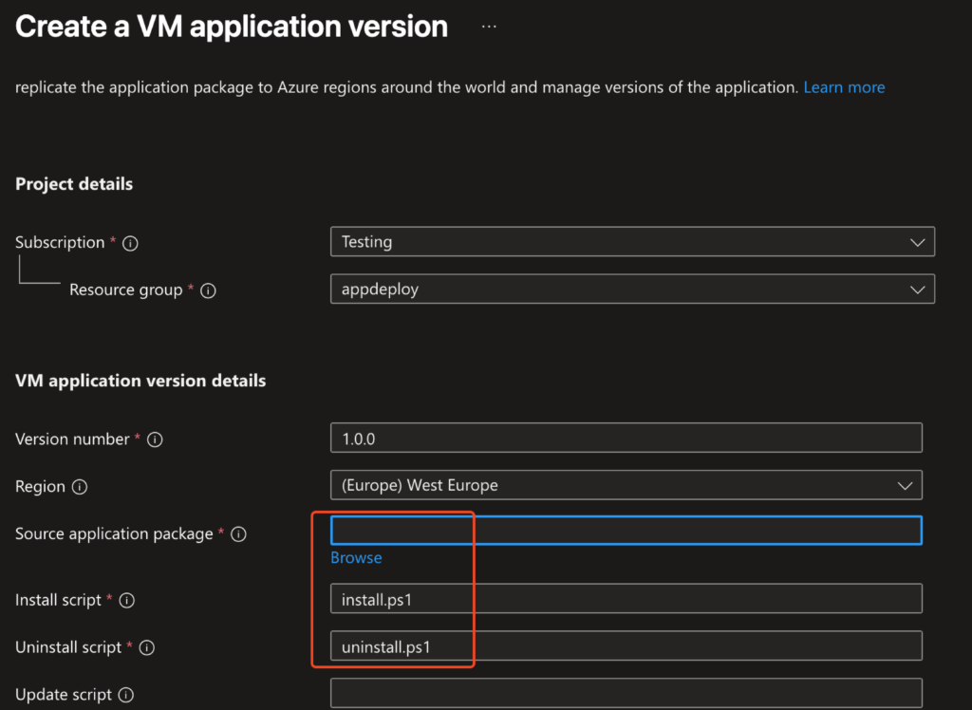Click the Source application package info icon

[x=239, y=534]
